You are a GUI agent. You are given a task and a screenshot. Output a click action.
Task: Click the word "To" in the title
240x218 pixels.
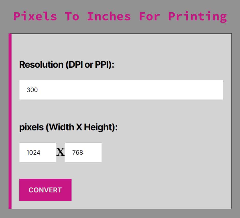(x=72, y=16)
